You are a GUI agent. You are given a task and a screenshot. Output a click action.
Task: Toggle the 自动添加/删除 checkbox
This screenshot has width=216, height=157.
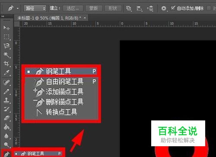tap(173, 8)
